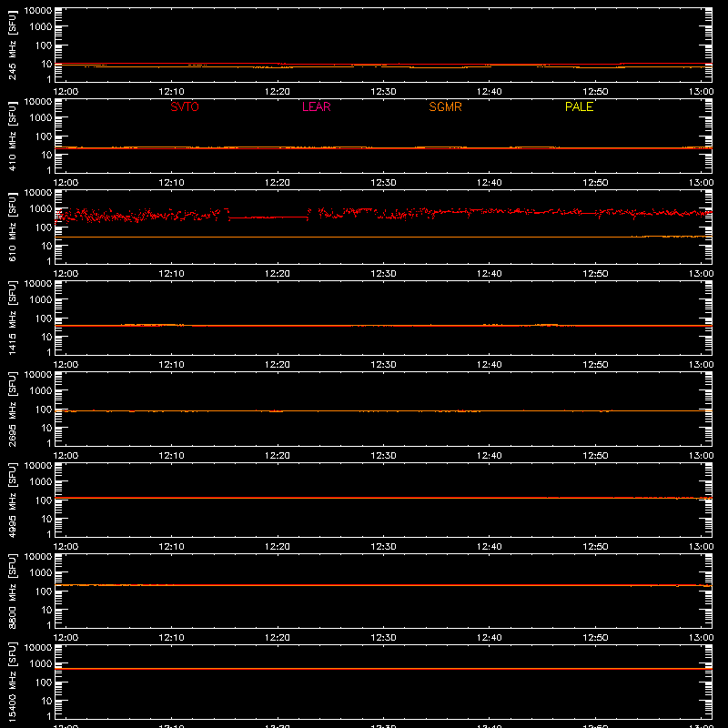This screenshot has width=728, height=728.
Task: Select the '8800 MHz [SFU]' axis title
Action: coord(12,591)
